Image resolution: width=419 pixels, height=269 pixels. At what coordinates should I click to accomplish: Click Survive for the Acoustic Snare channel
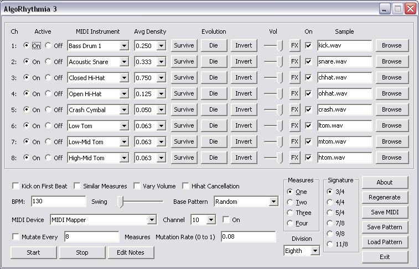[184, 62]
